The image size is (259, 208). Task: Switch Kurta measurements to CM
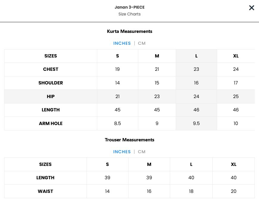pyautogui.click(x=142, y=43)
